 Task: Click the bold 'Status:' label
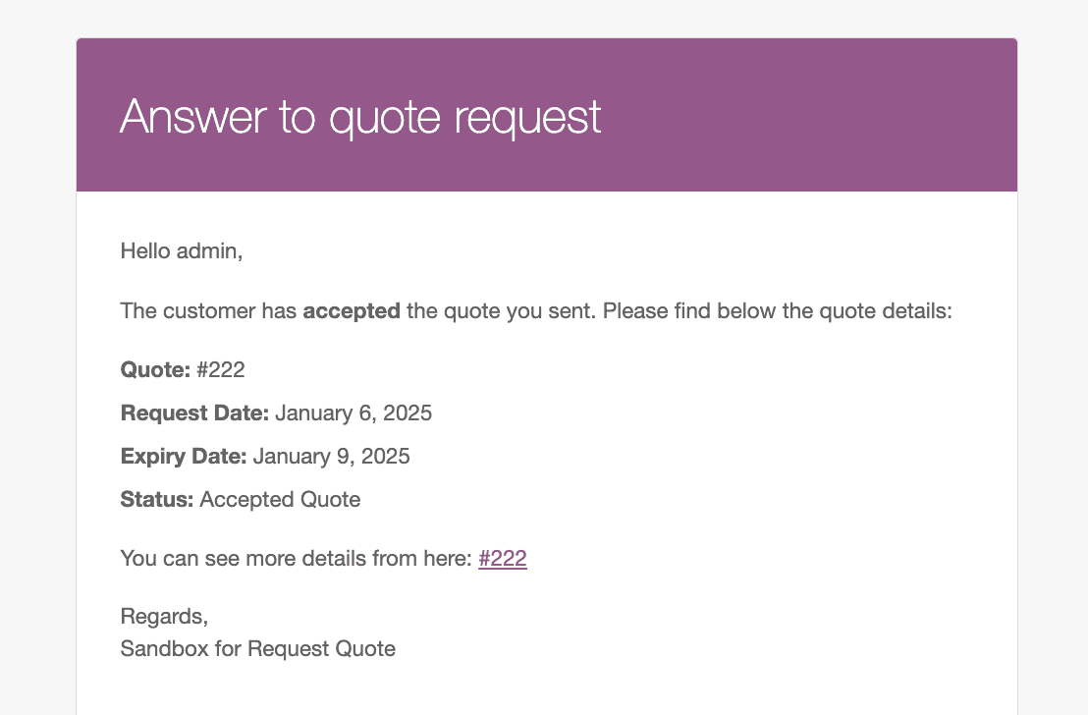157,499
